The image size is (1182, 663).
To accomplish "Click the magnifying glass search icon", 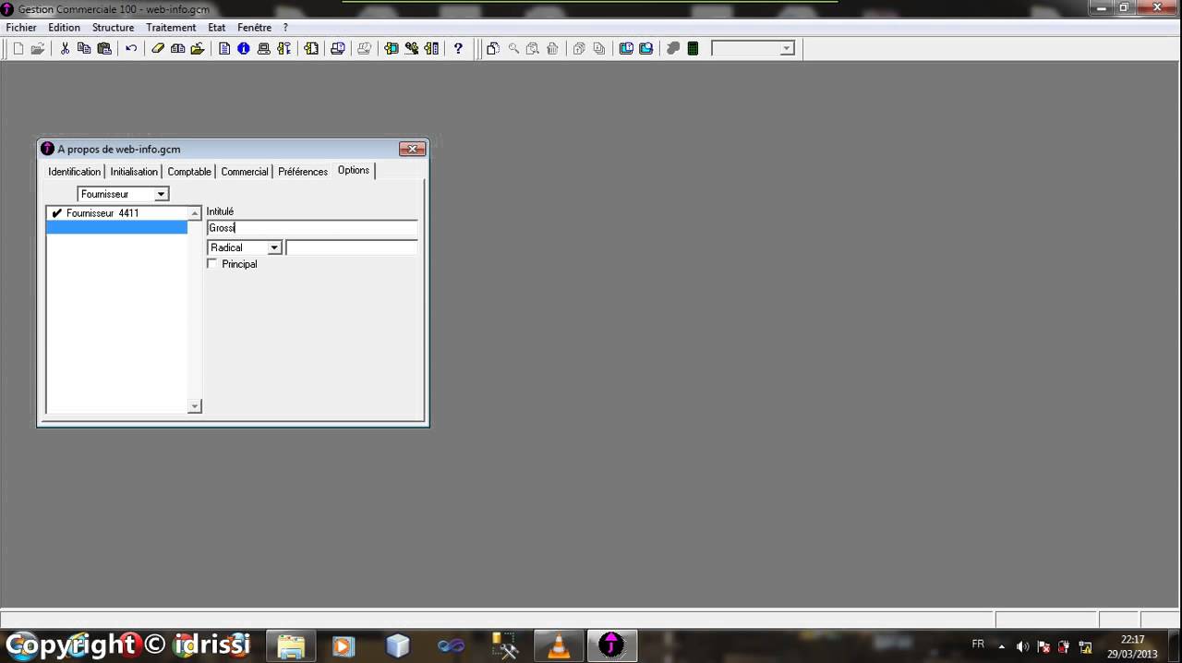I will point(513,49).
